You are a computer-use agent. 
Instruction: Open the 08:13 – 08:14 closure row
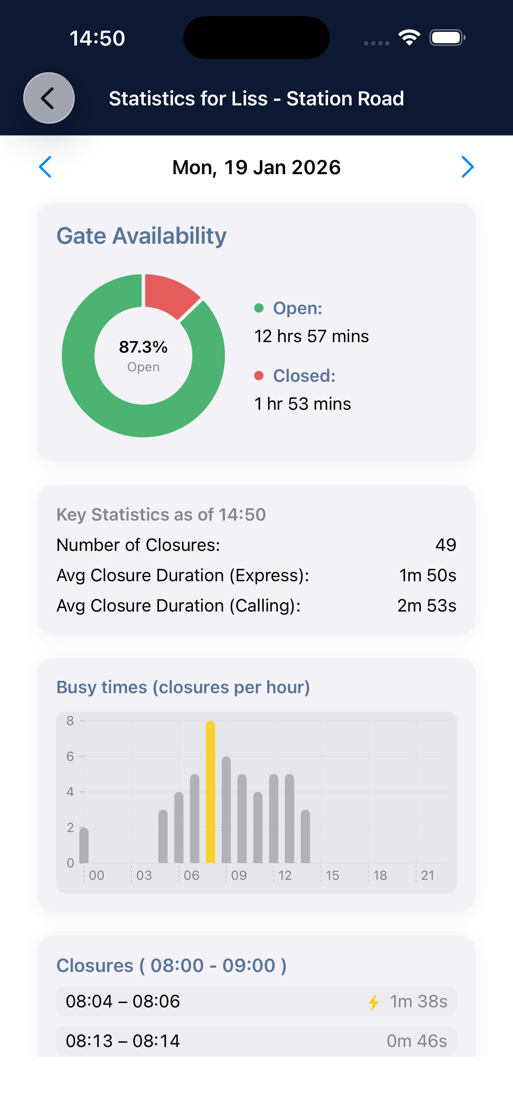[x=256, y=1041]
